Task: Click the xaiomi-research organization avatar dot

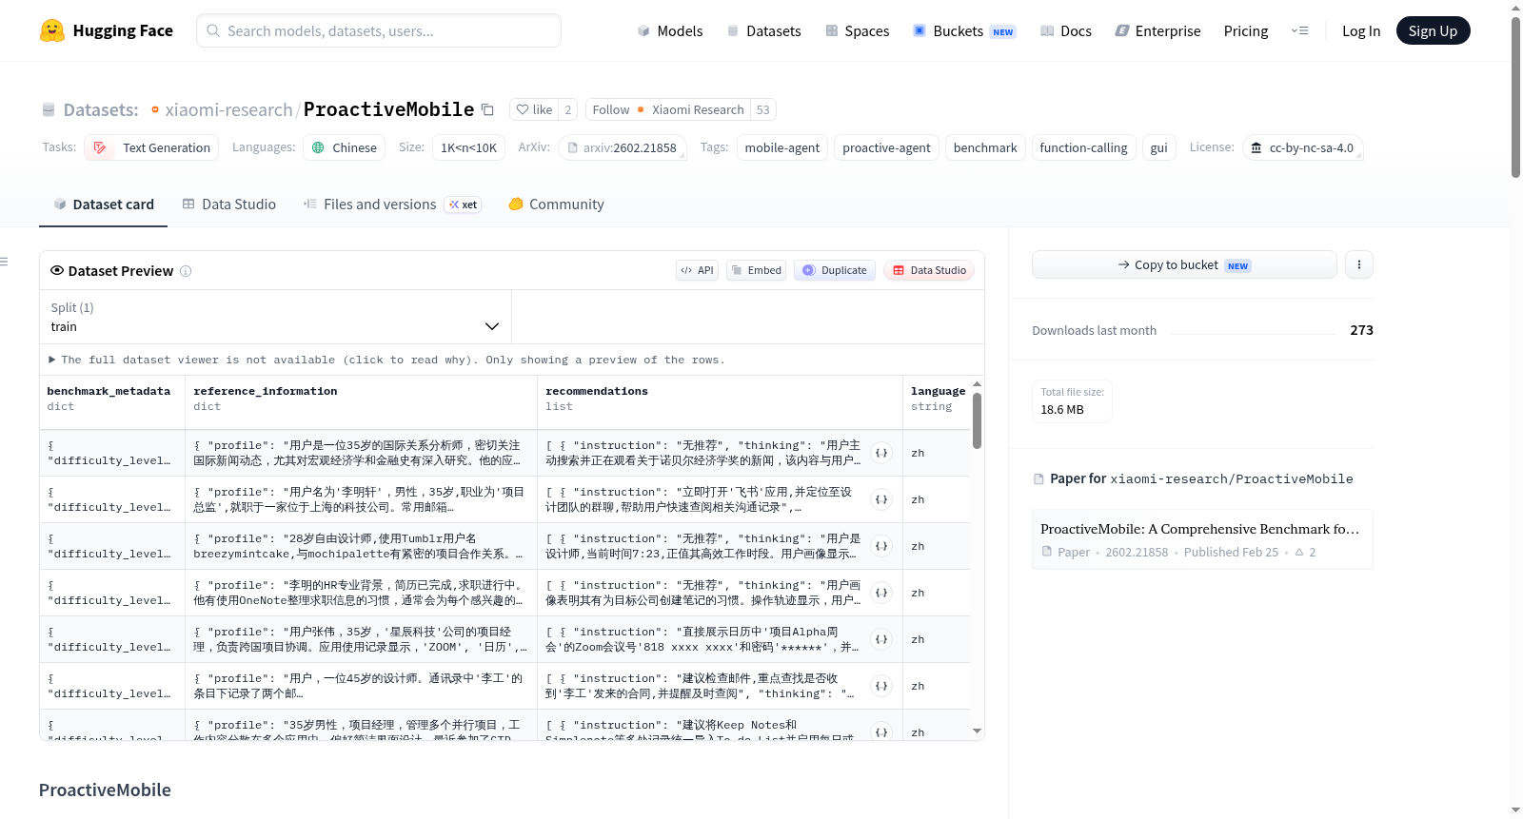Action: [x=155, y=109]
